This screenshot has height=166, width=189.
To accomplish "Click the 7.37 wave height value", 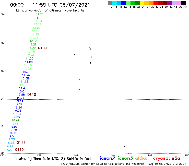I will (x=9, y=150).
